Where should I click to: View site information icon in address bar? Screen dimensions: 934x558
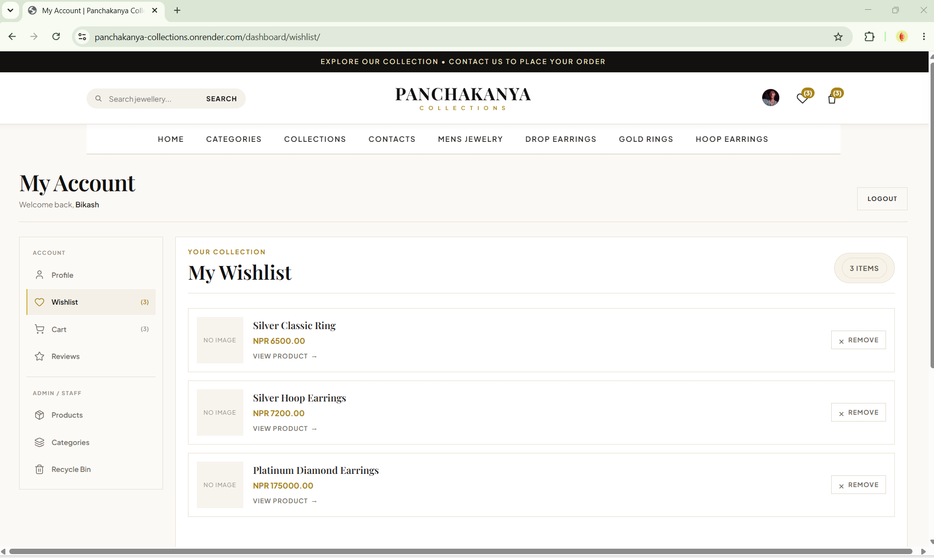[x=82, y=37]
